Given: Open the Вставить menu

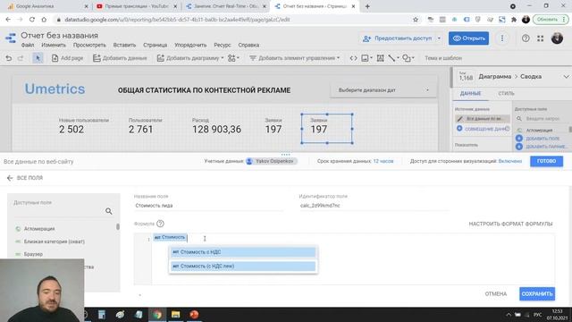Looking at the screenshot, I should (124, 45).
